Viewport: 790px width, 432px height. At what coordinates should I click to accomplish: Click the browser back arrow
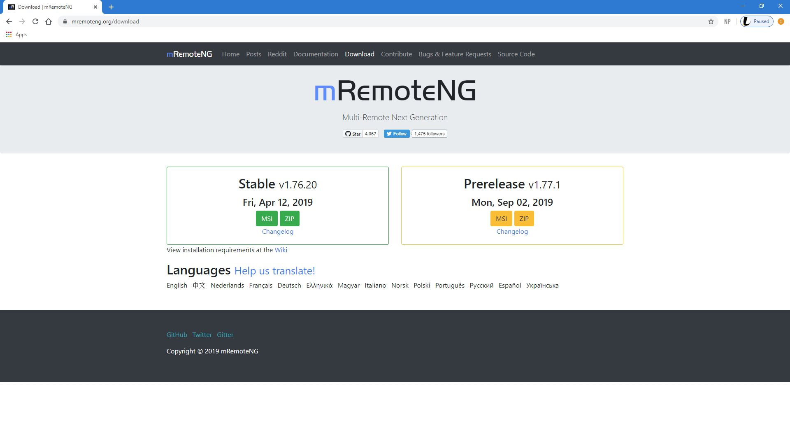pos(9,21)
